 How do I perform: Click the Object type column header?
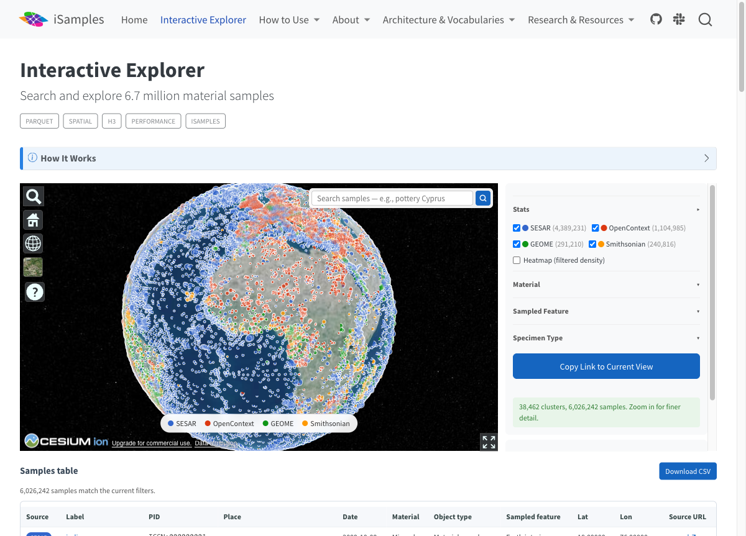pos(453,517)
